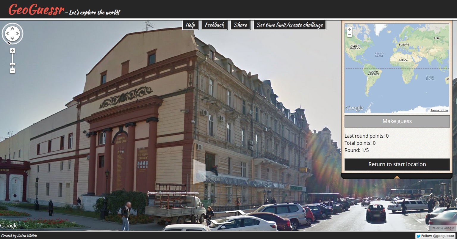457x239 pixels.
Task: Click Set time limit/create challenge
Action: pyautogui.click(x=289, y=25)
